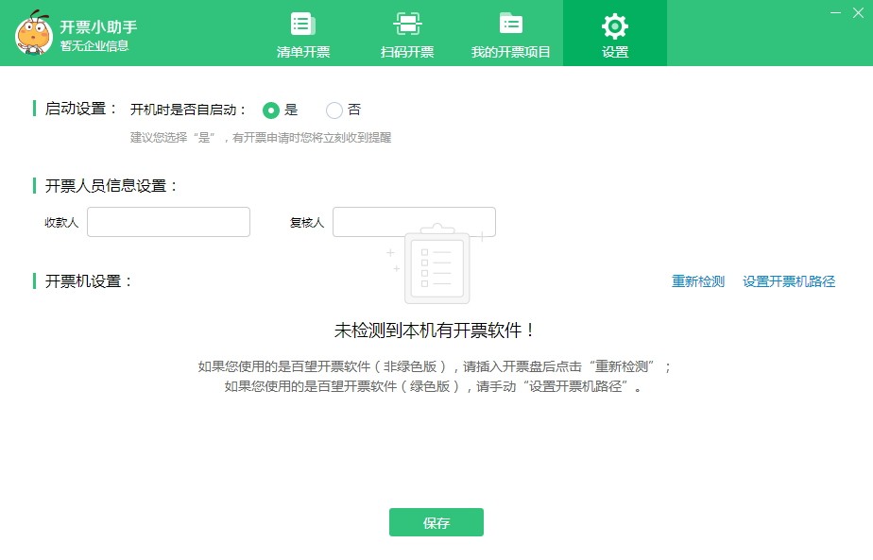The image size is (873, 560).
Task: Open the 清单开票 list invoicing icon
Action: click(x=303, y=24)
